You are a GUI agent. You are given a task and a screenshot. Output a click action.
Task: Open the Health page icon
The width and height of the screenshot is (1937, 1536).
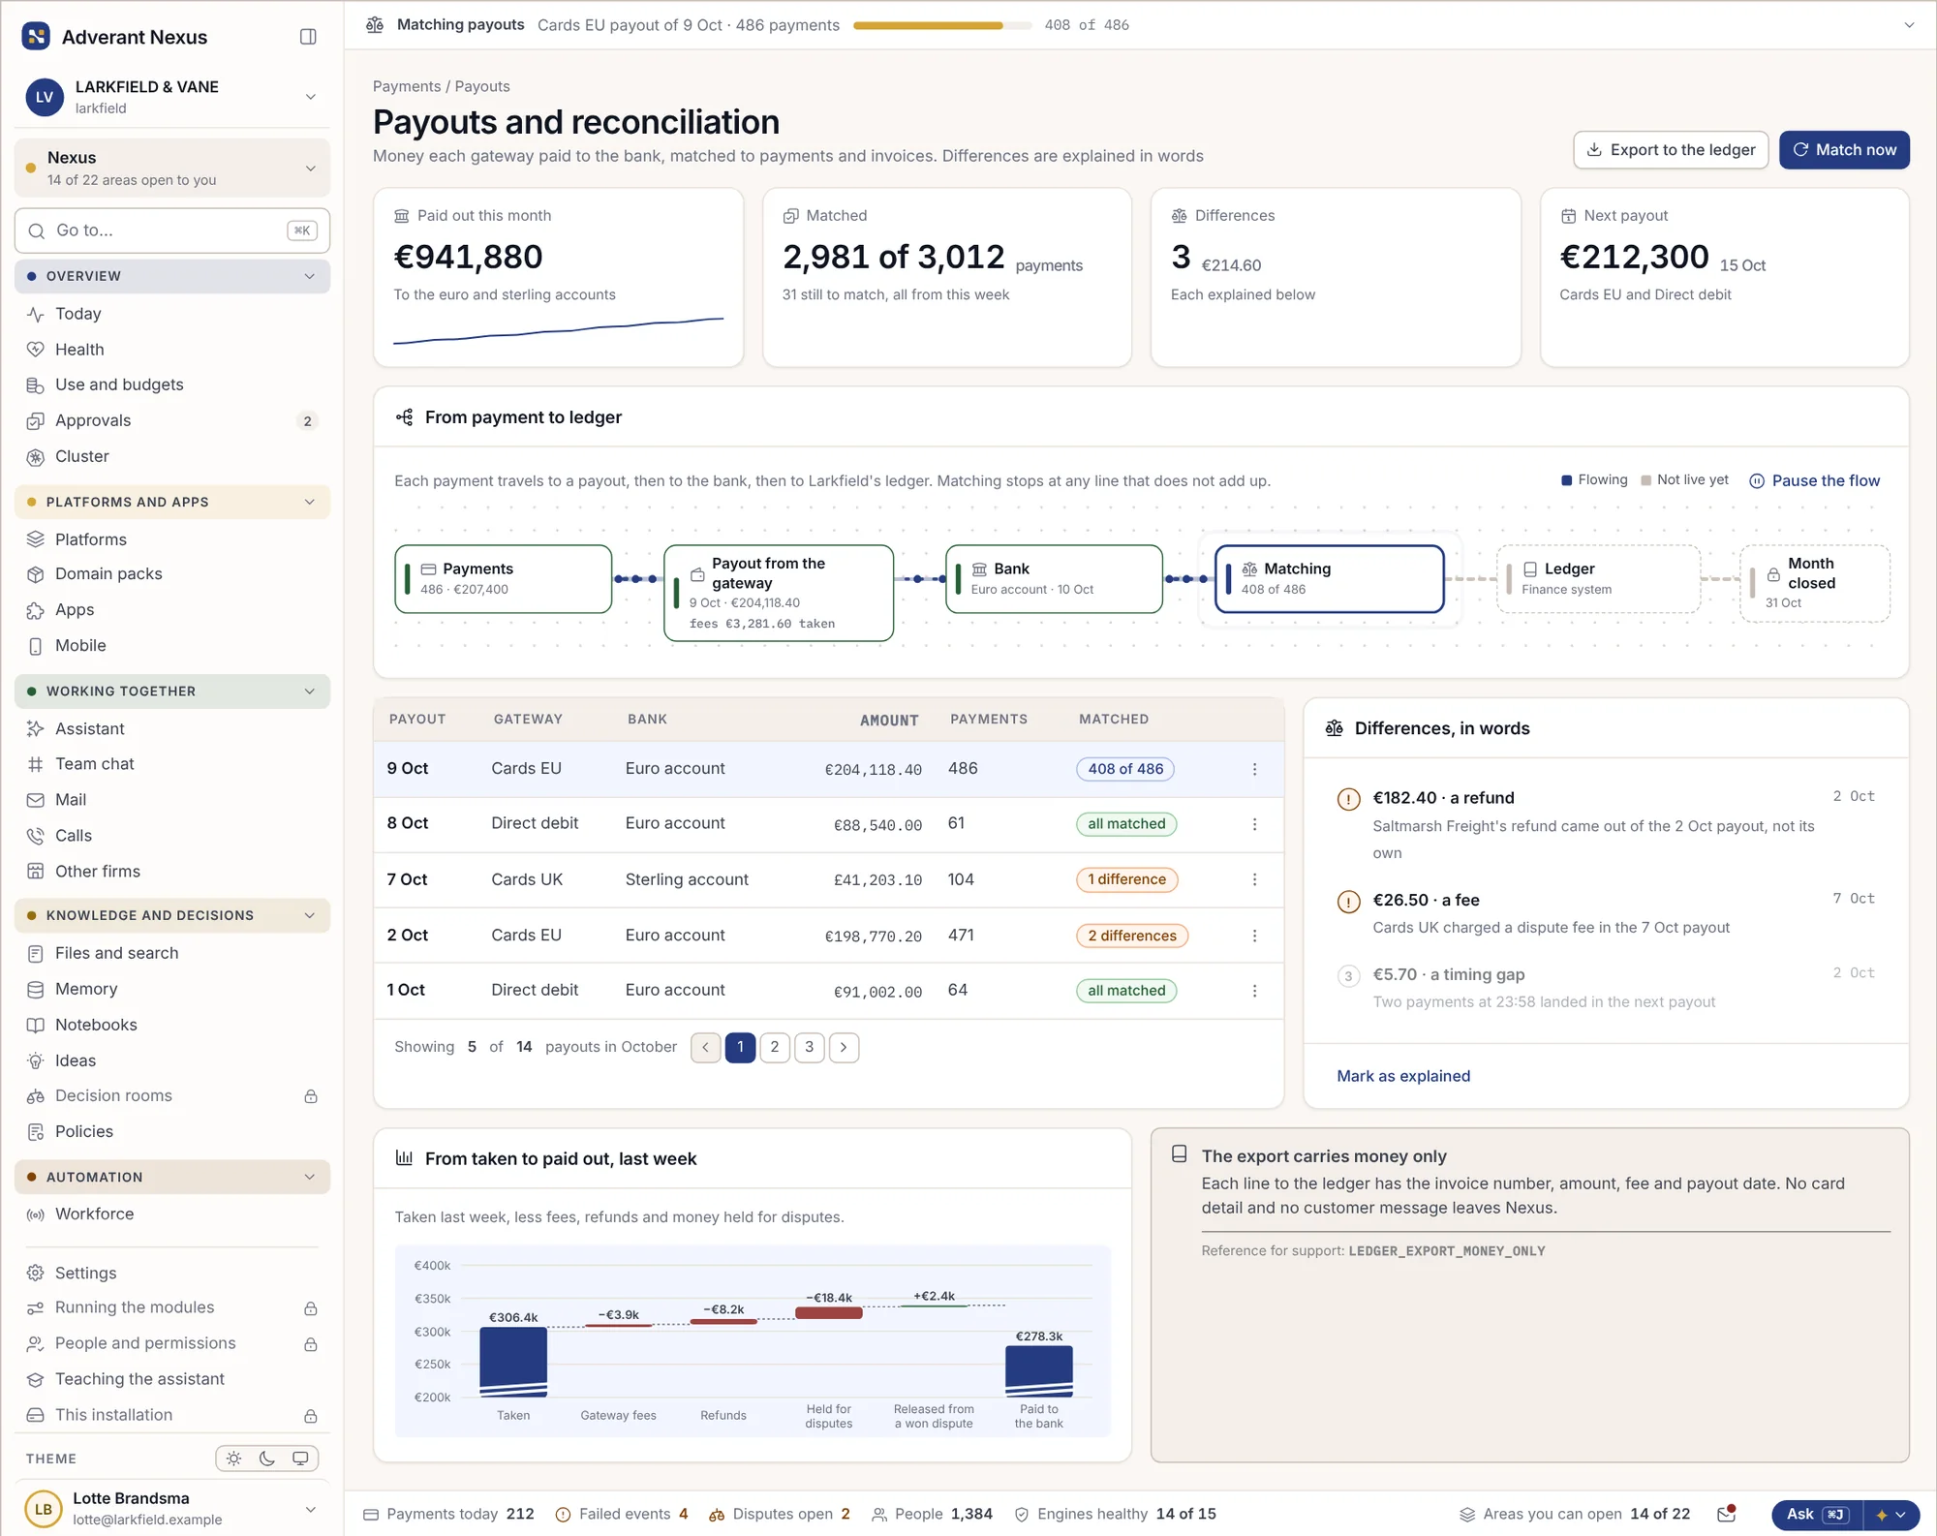click(x=36, y=350)
